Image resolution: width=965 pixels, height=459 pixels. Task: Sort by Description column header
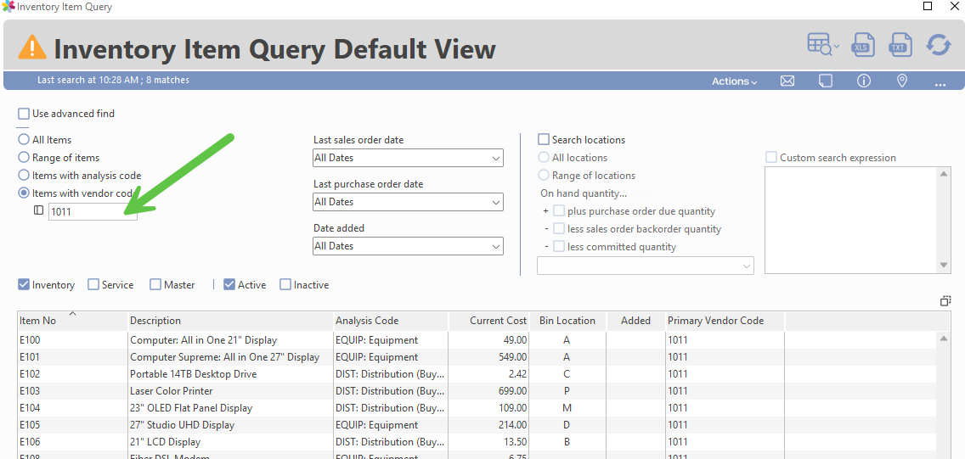230,321
